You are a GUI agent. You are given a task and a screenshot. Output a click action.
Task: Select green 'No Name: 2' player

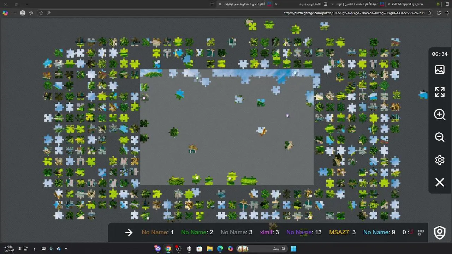197,232
